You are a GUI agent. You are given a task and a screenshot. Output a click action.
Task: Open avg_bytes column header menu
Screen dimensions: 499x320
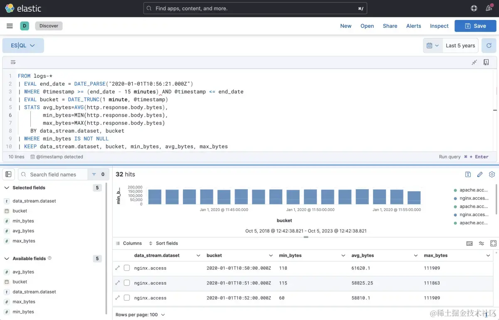pos(416,256)
